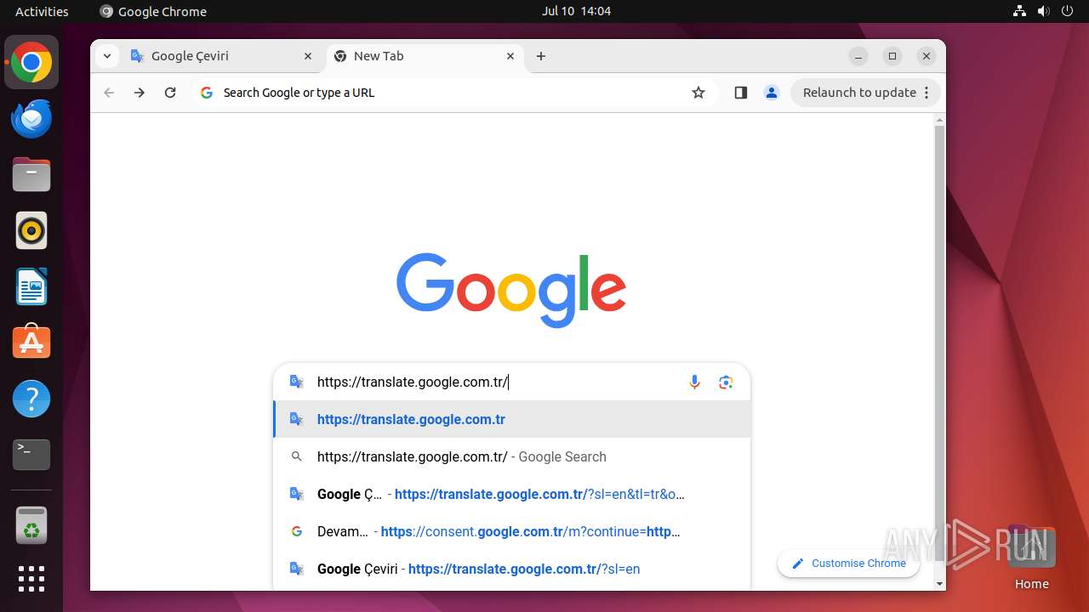Open the Chrome profile icon
This screenshot has height=612, width=1089.
pos(772,93)
